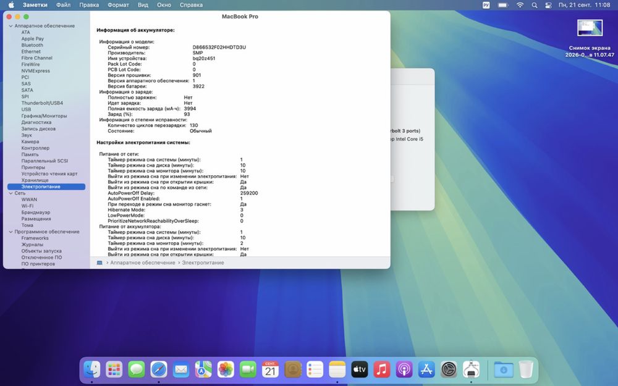Screen dimensions: 618x386
Task: Open Spotlight search magnifier
Action: point(534,5)
